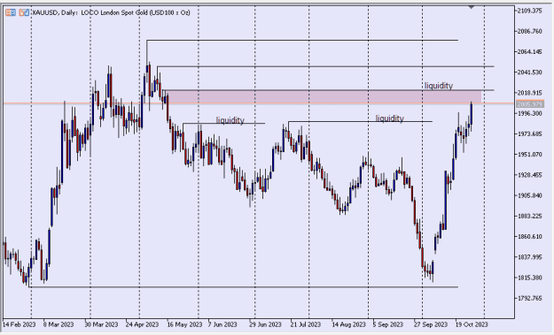The width and height of the screenshot is (554, 335).
Task: Click the 30 Mar 2023 date label
Action: click(101, 324)
